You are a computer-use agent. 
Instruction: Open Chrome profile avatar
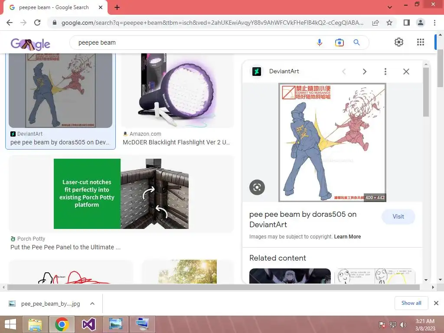pos(421,23)
